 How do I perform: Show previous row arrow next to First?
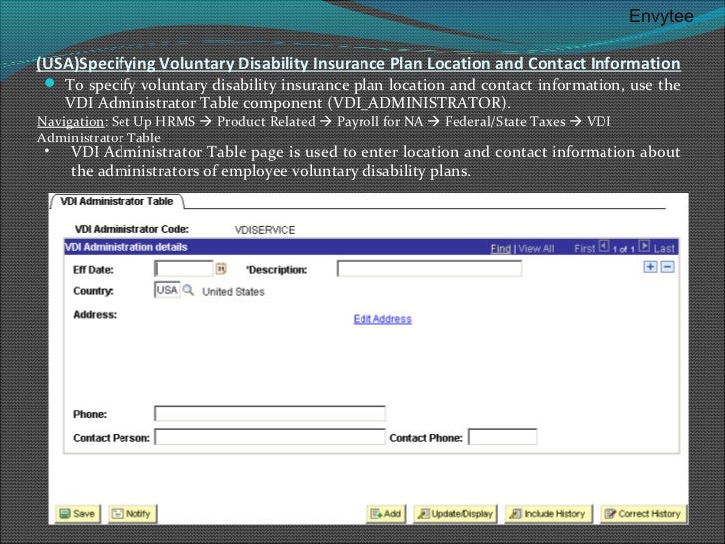coord(604,246)
